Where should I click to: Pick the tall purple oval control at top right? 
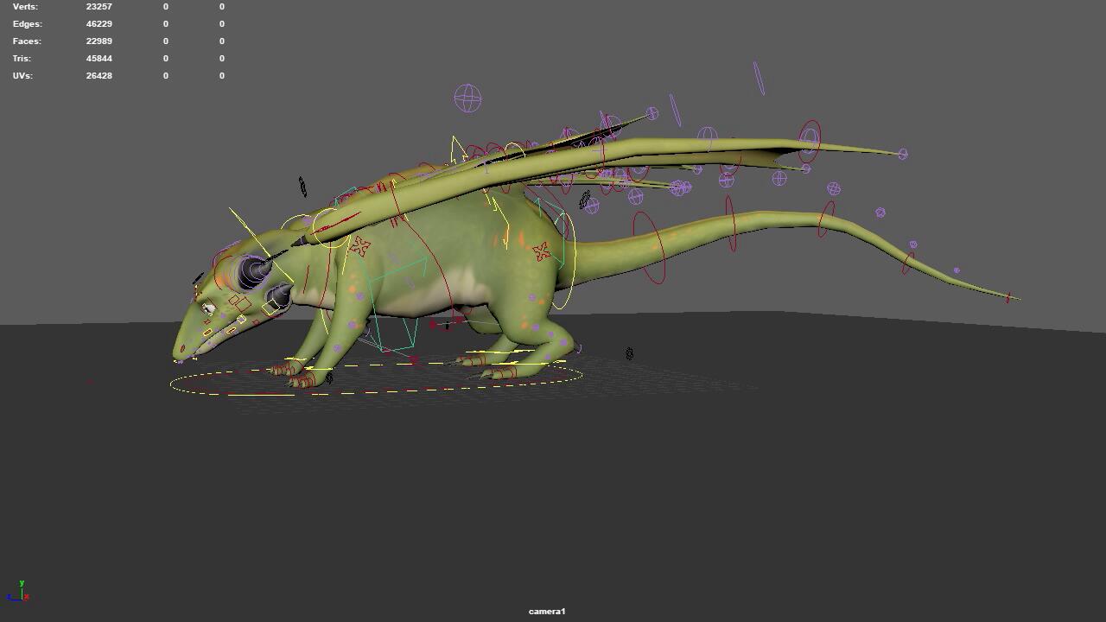coord(759,78)
